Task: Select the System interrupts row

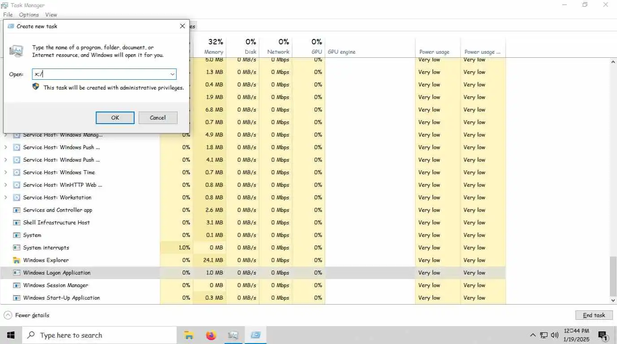Action: tap(253, 248)
